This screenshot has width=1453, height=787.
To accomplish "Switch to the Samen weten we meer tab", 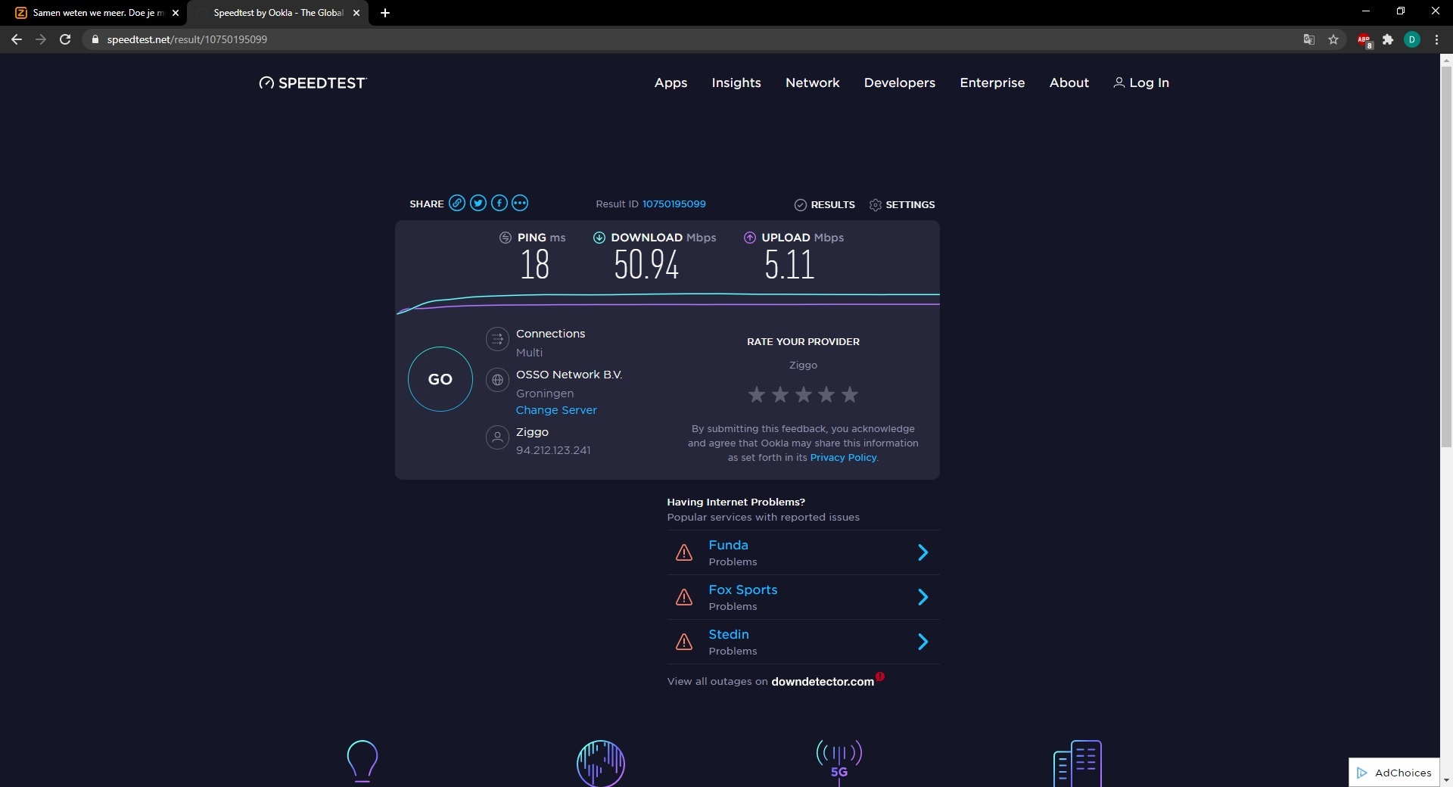I will click(x=95, y=13).
